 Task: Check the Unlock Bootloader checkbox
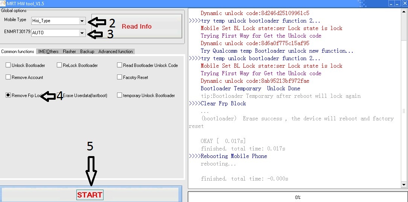pos(8,65)
